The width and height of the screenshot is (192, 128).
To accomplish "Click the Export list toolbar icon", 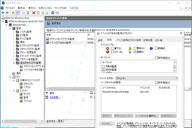I will point(47,13).
